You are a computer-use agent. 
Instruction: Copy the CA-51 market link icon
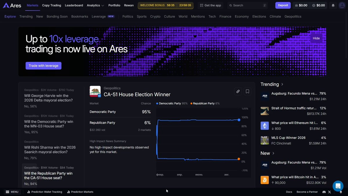point(238,91)
